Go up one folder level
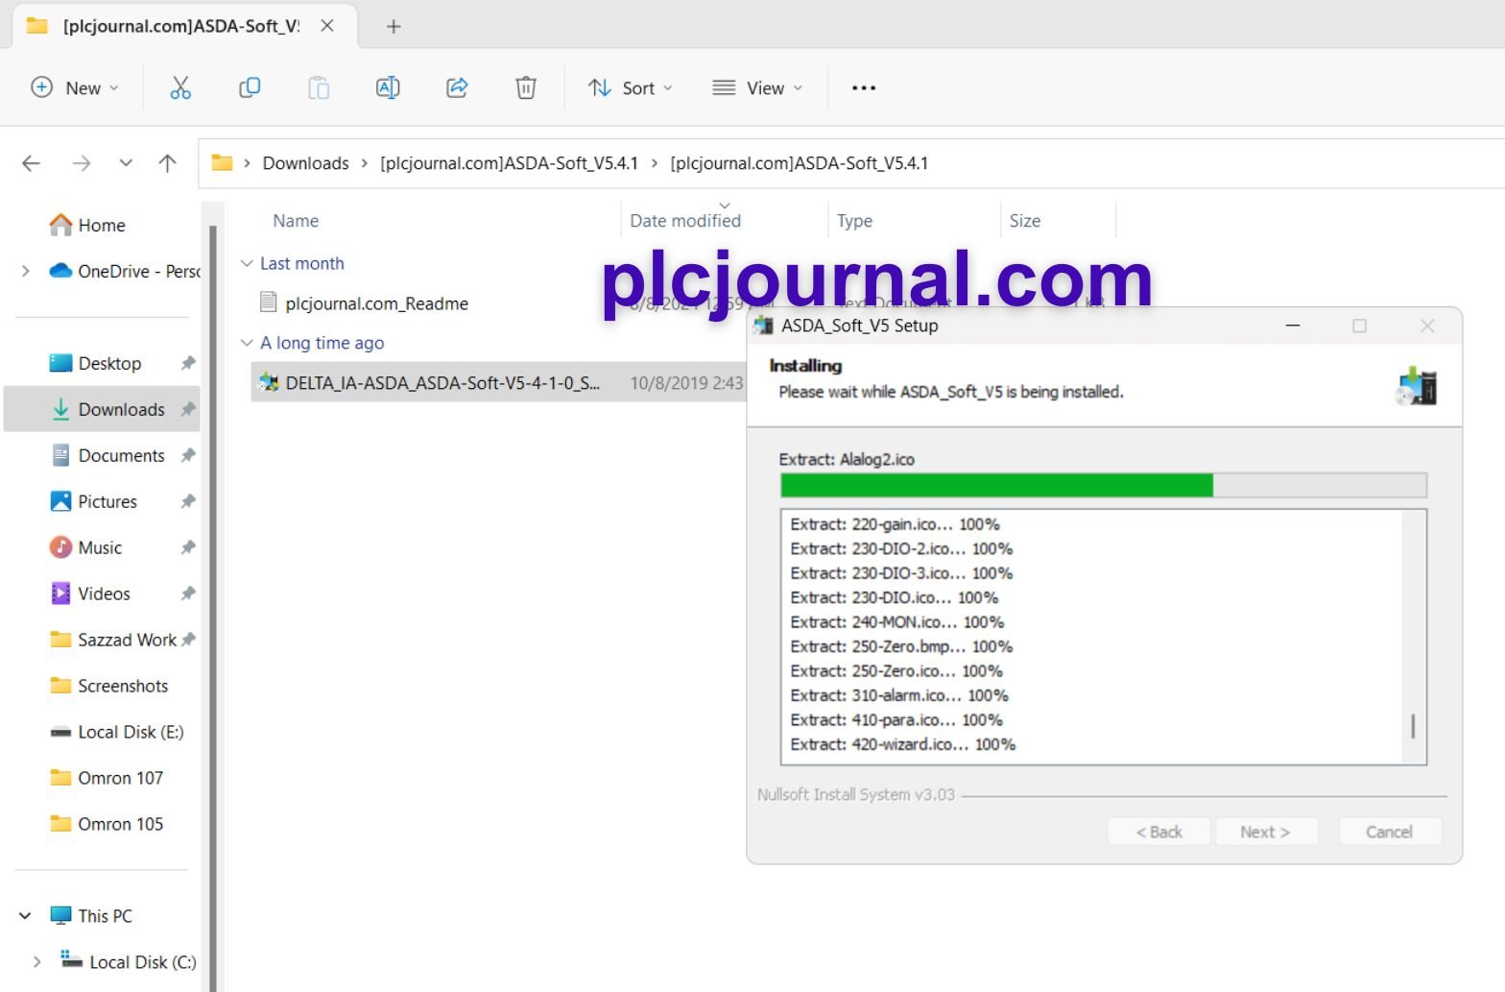 coord(168,163)
